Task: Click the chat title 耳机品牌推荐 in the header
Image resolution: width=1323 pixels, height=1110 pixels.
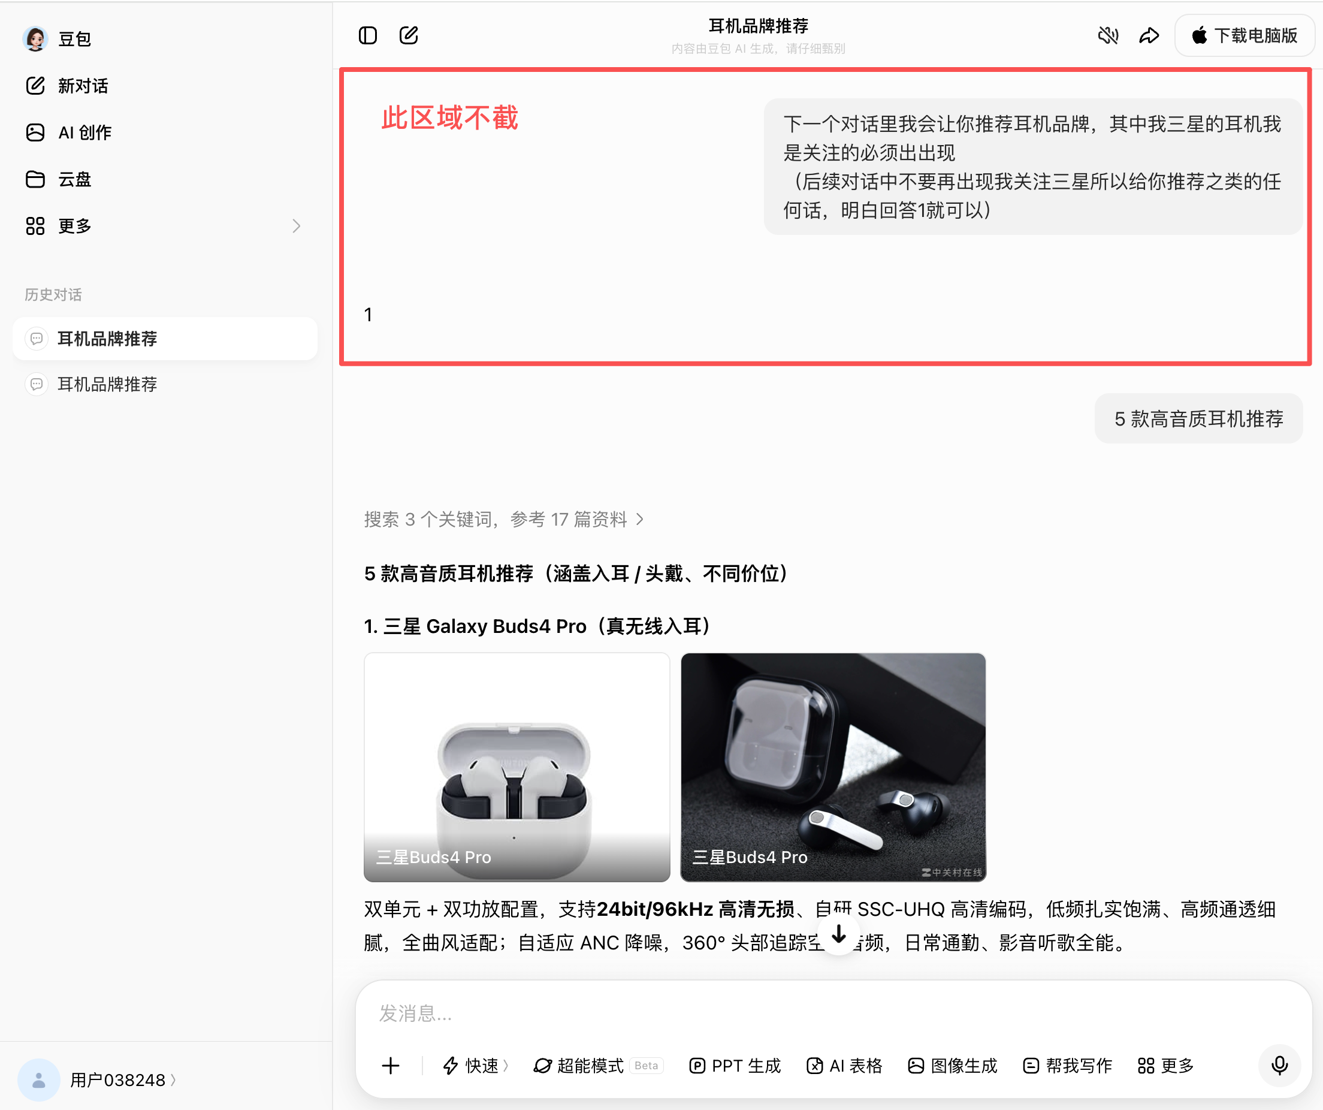Action: pos(759,26)
